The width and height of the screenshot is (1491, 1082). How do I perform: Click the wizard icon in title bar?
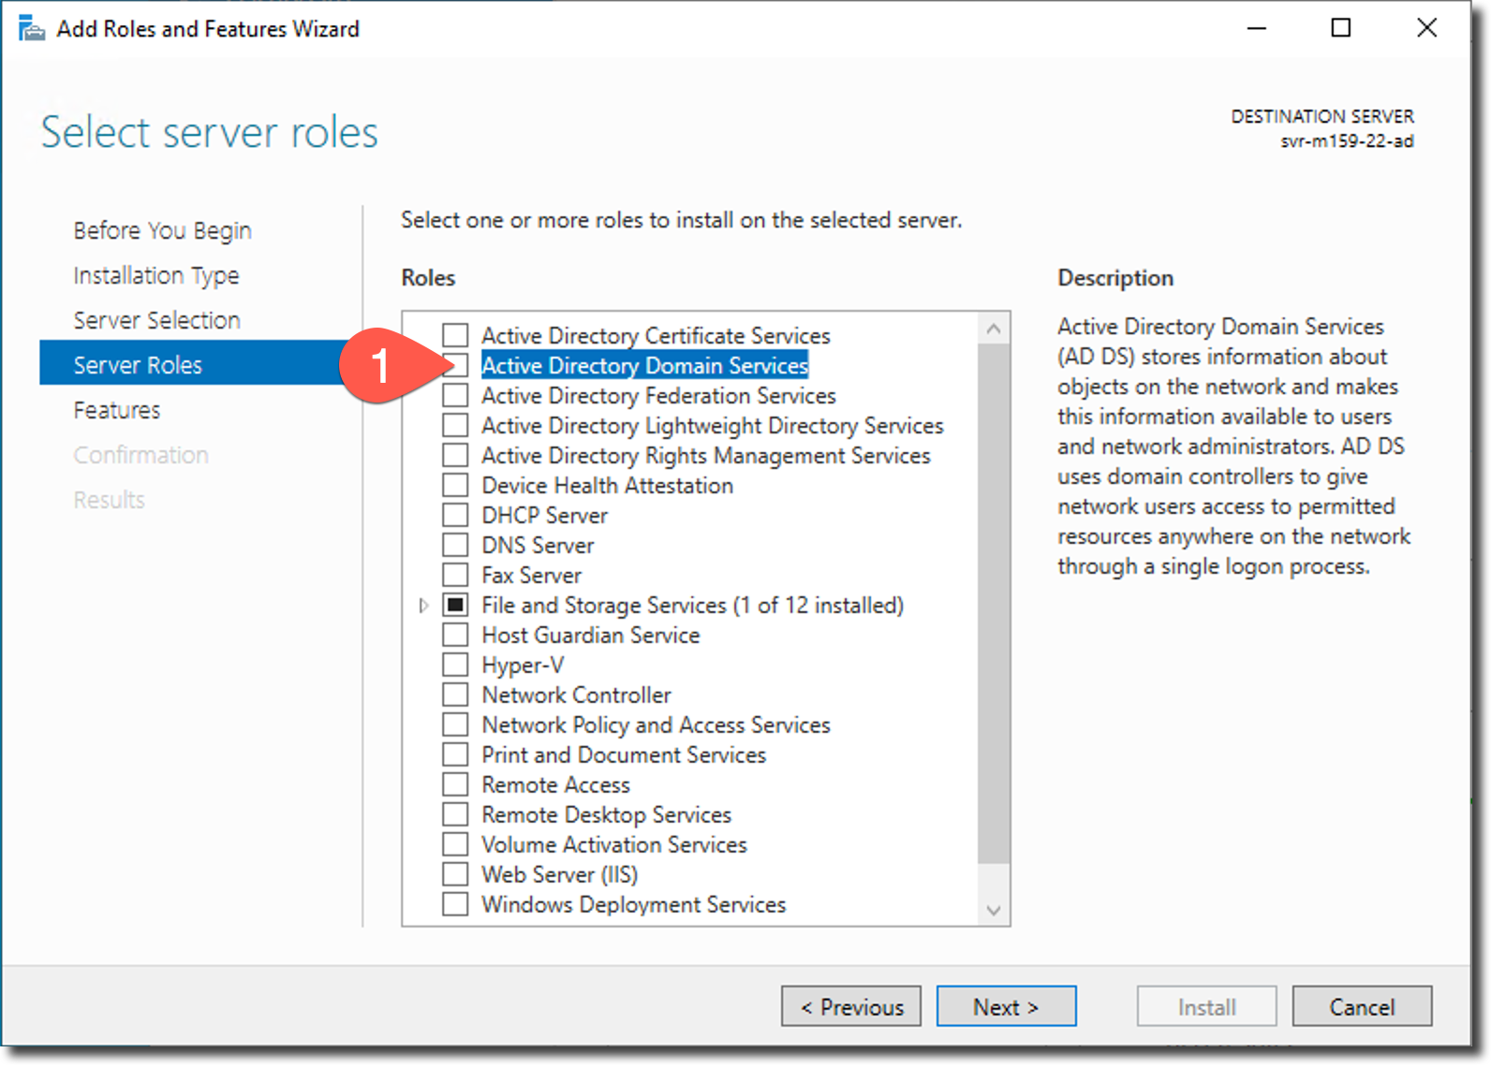pyautogui.click(x=32, y=29)
